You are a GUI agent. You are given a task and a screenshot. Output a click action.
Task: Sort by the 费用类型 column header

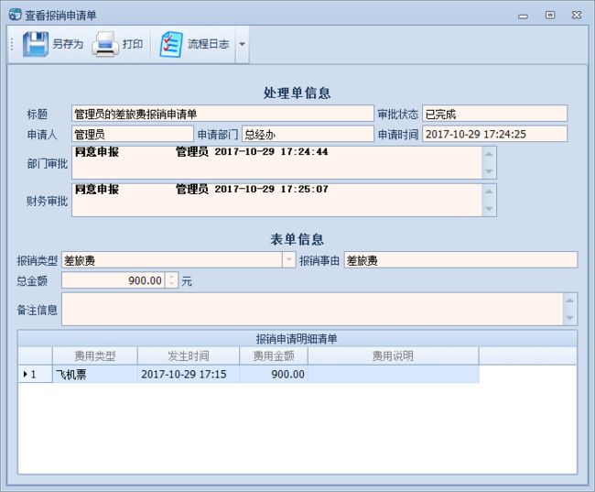point(95,355)
